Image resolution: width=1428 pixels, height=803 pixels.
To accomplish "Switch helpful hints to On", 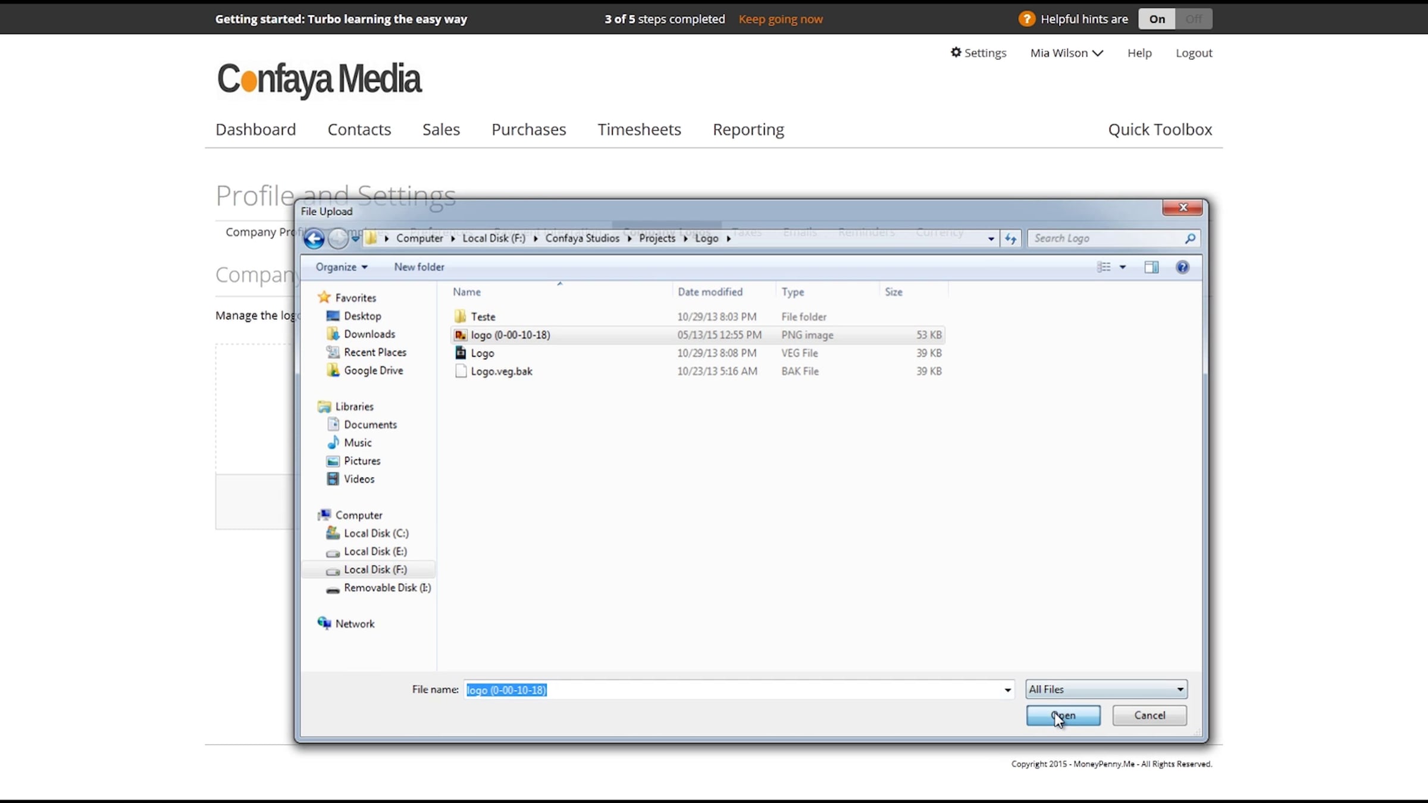I will pos(1157,19).
